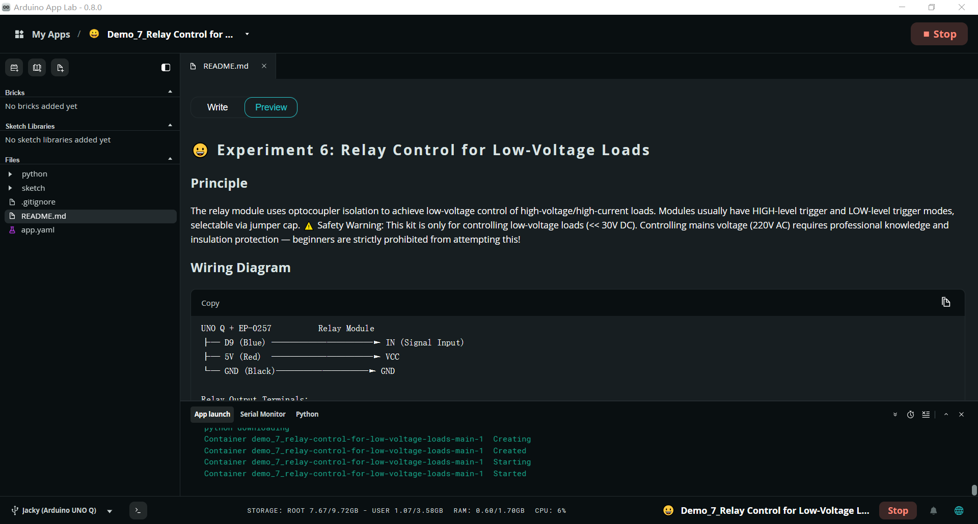Open the notifications bell icon
Viewport: 978px width, 524px height.
click(x=933, y=511)
